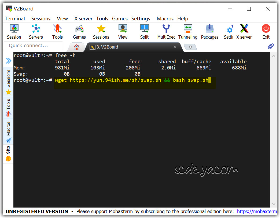Open the Tunneling tool
Viewport: 280px width, 218px height.
coord(188,32)
